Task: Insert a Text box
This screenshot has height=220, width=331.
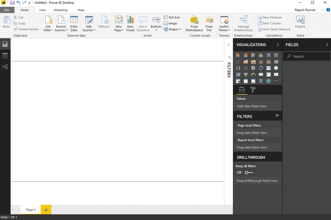Action: (172, 17)
